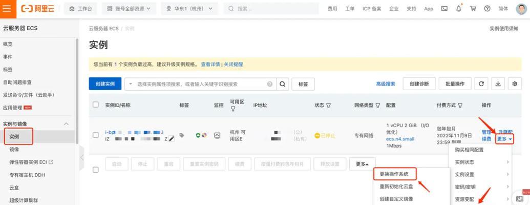The width and height of the screenshot is (530, 205).
Task: Click the 标签 filter button
Action: 303,84
